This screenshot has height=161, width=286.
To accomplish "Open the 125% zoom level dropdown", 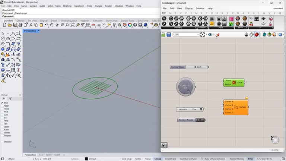I will point(197,35).
